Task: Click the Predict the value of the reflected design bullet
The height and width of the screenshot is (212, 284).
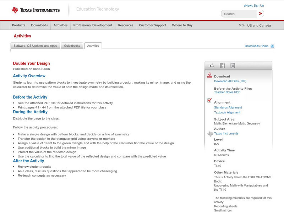Action: [x=47, y=152]
